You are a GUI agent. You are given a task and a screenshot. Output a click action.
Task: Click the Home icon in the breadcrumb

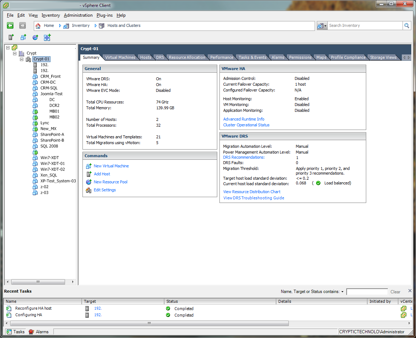tap(38, 26)
